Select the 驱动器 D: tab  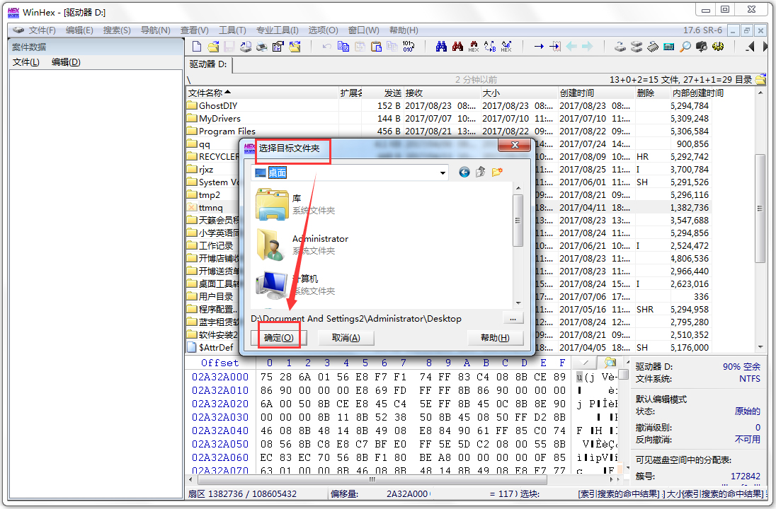pyautogui.click(x=208, y=64)
